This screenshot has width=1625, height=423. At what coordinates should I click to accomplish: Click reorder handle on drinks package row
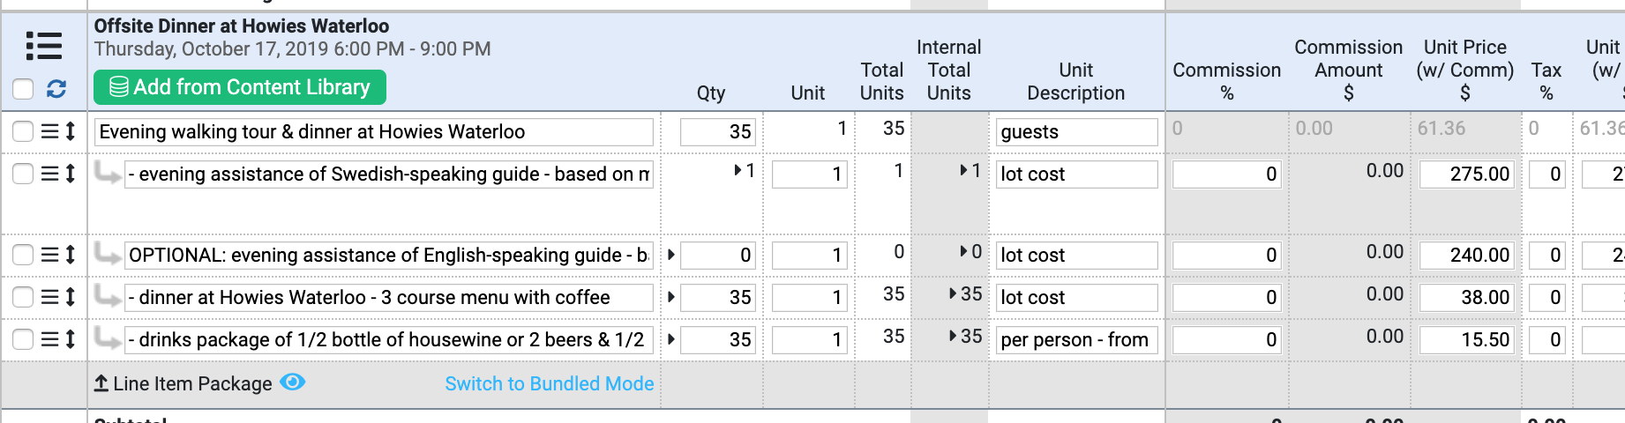pyautogui.click(x=50, y=339)
